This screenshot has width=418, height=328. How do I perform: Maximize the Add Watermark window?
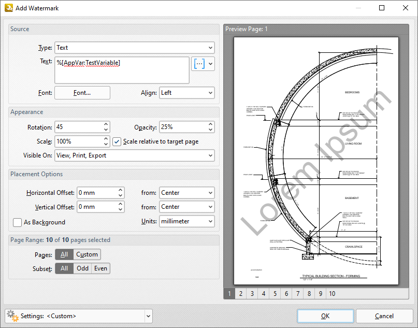382,8
